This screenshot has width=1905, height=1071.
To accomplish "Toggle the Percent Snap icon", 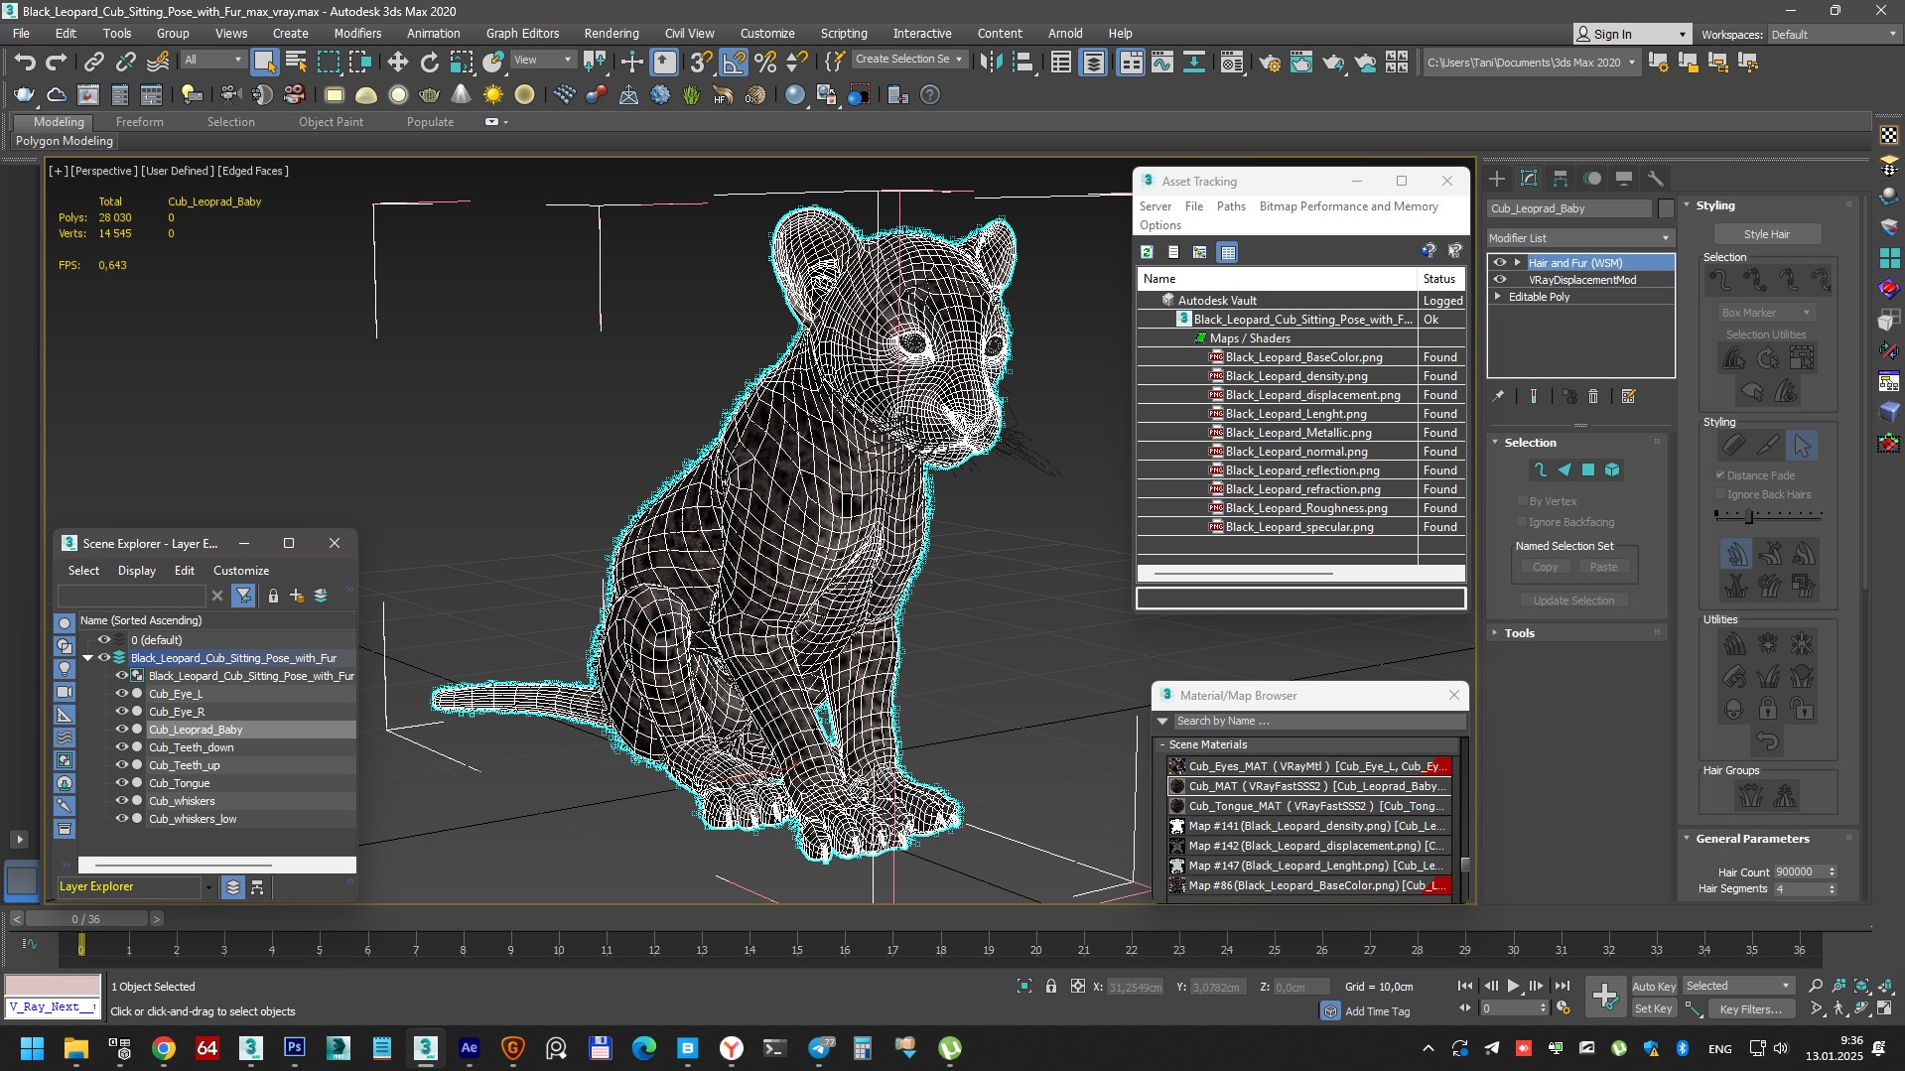I will [x=765, y=63].
